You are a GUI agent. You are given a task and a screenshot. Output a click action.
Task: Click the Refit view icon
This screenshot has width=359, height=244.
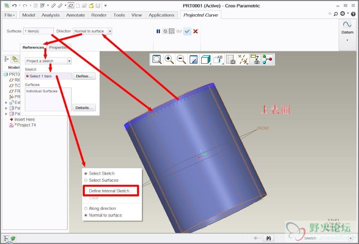[x=157, y=59]
